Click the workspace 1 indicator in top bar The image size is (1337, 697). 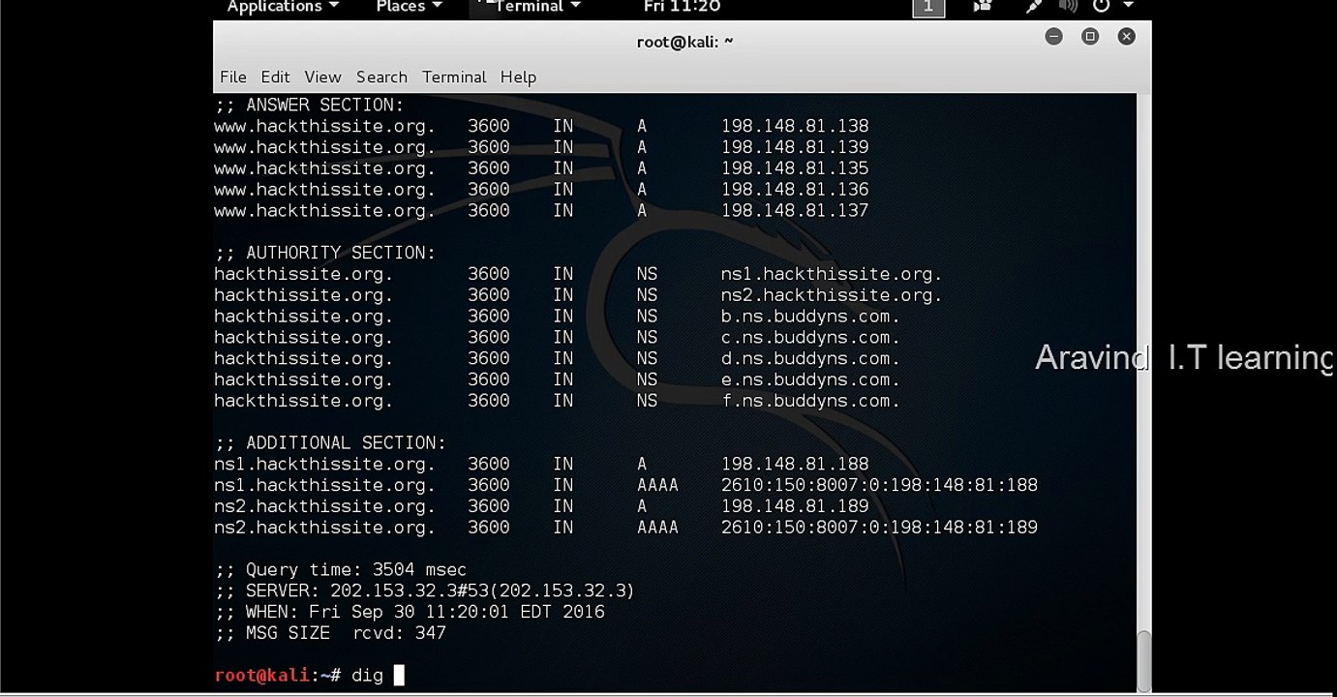click(x=928, y=7)
